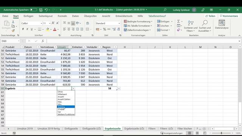Viewport: 242px width, 136px height.
Task: Click the Undo arrow
Action: 46,10
